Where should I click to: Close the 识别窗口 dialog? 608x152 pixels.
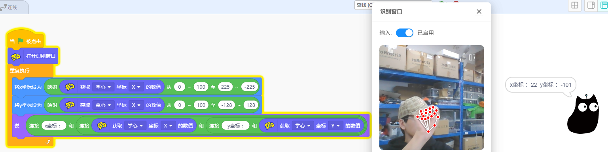tap(479, 11)
